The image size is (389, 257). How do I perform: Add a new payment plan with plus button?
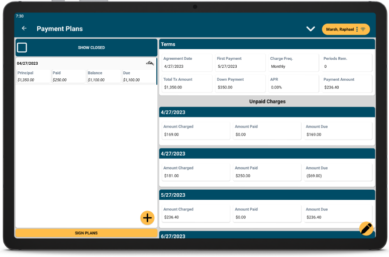(x=147, y=217)
